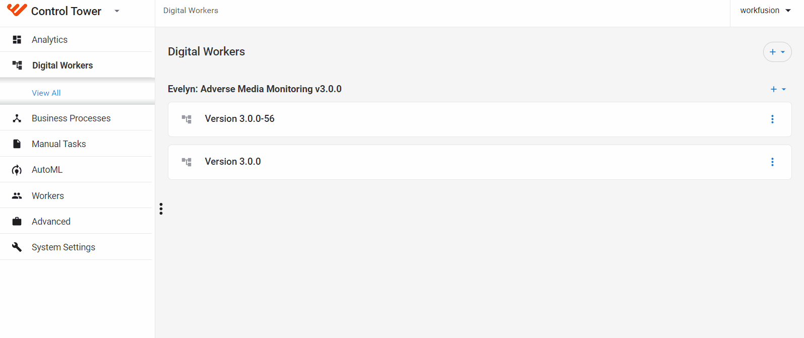Click the Manual Tasks document icon
Screen dimensions: 804x338
pos(17,144)
